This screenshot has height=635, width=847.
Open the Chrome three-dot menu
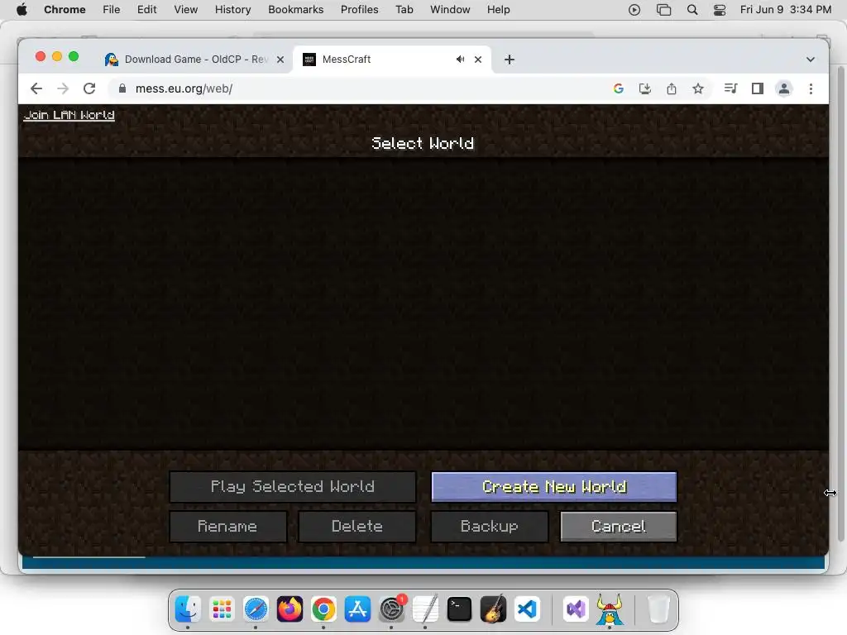click(811, 88)
